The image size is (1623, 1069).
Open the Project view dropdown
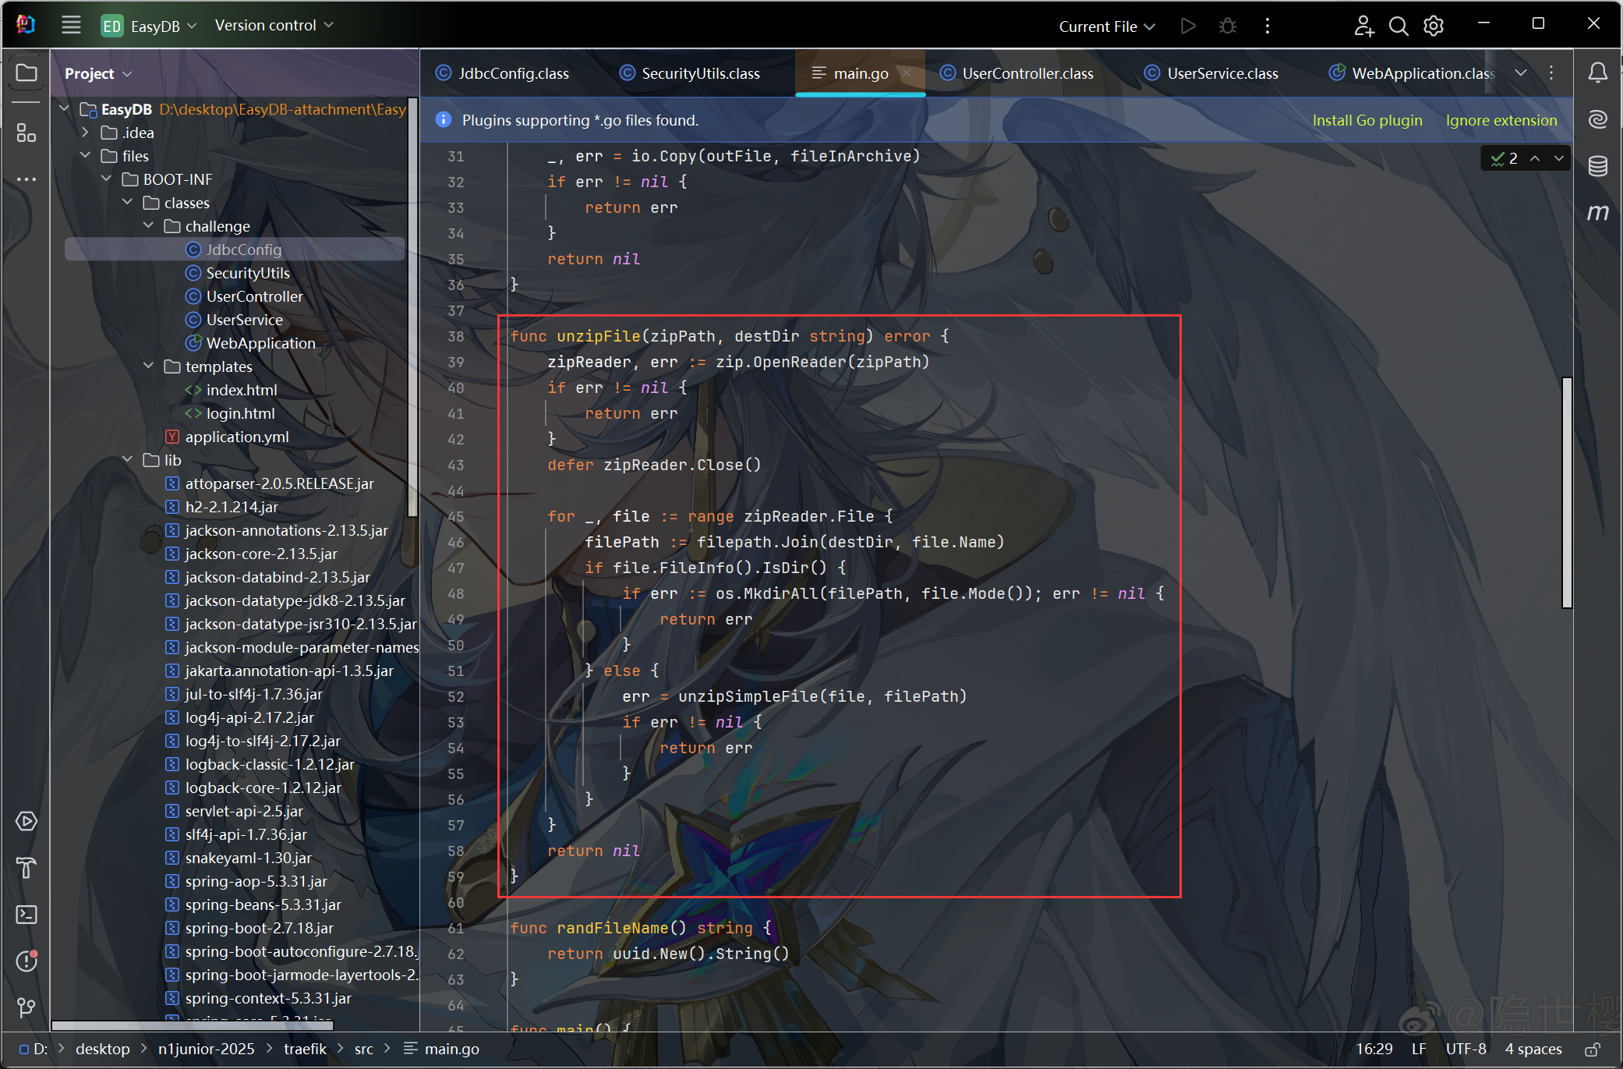click(x=98, y=73)
